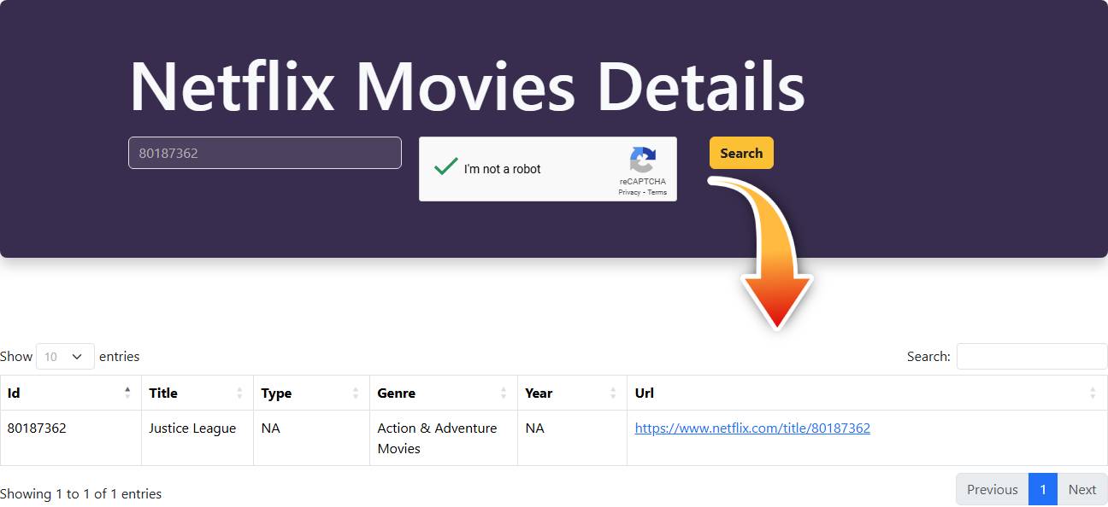
Task: Sort table by Title column arrows
Action: [x=239, y=393]
